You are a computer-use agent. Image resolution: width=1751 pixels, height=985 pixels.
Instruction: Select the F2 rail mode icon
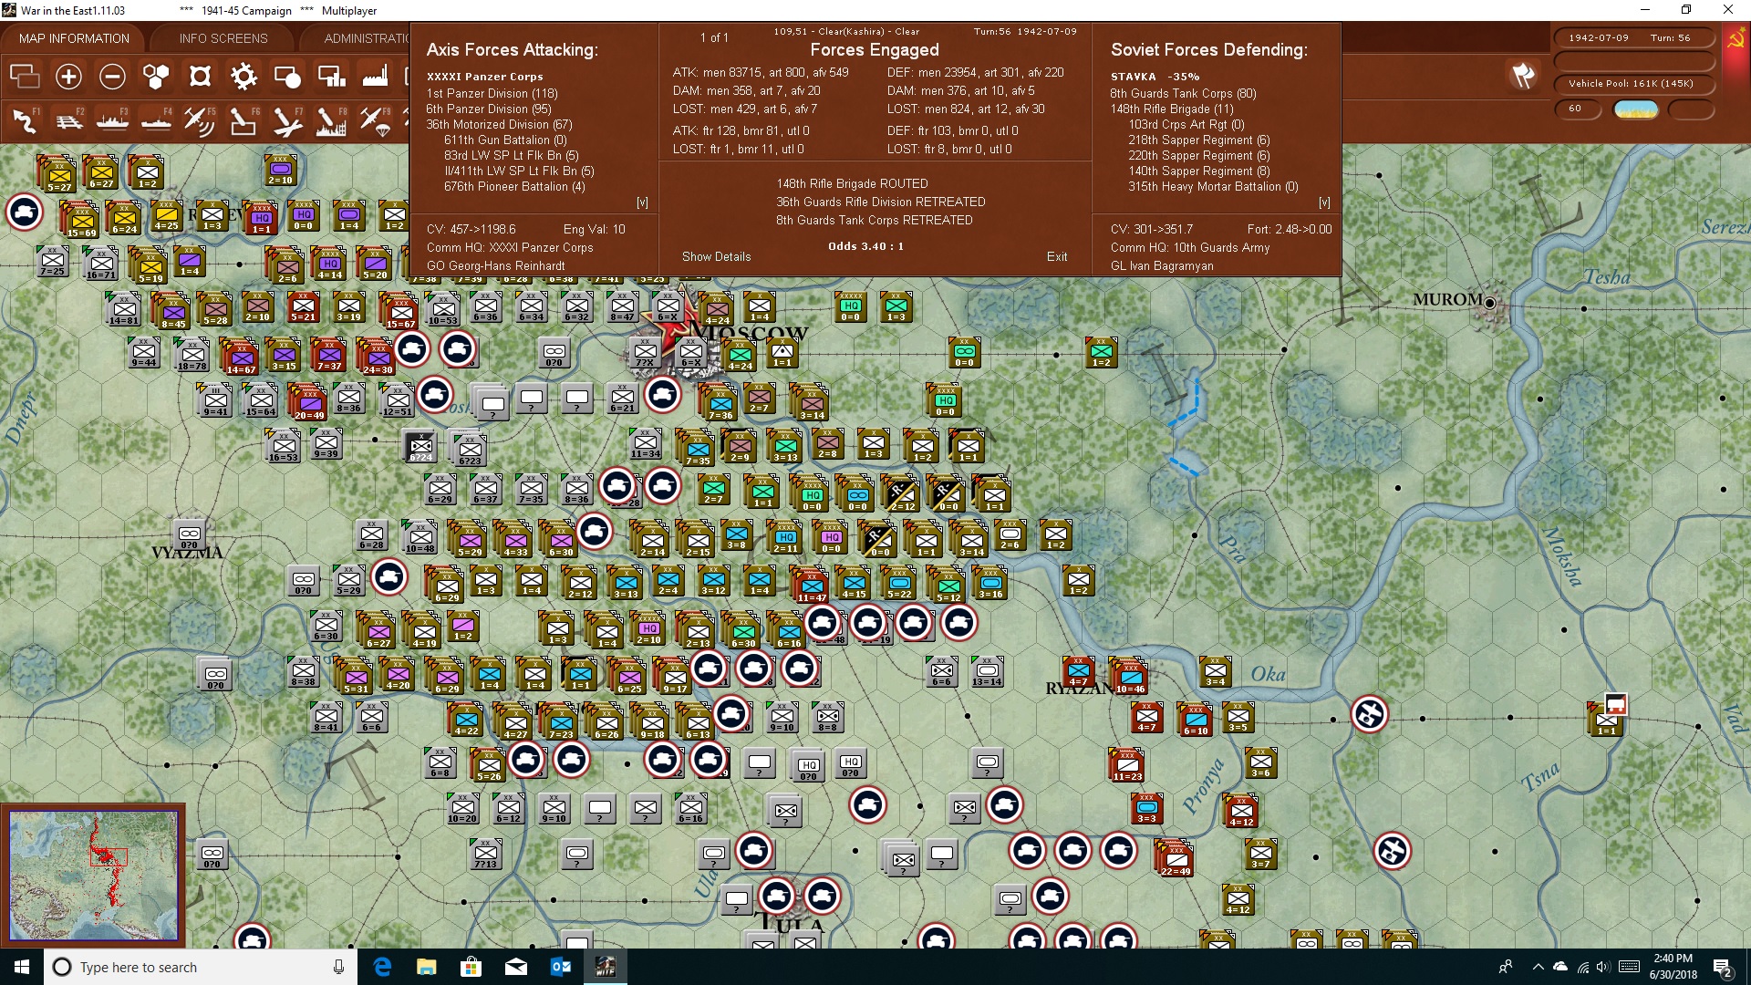coord(68,120)
